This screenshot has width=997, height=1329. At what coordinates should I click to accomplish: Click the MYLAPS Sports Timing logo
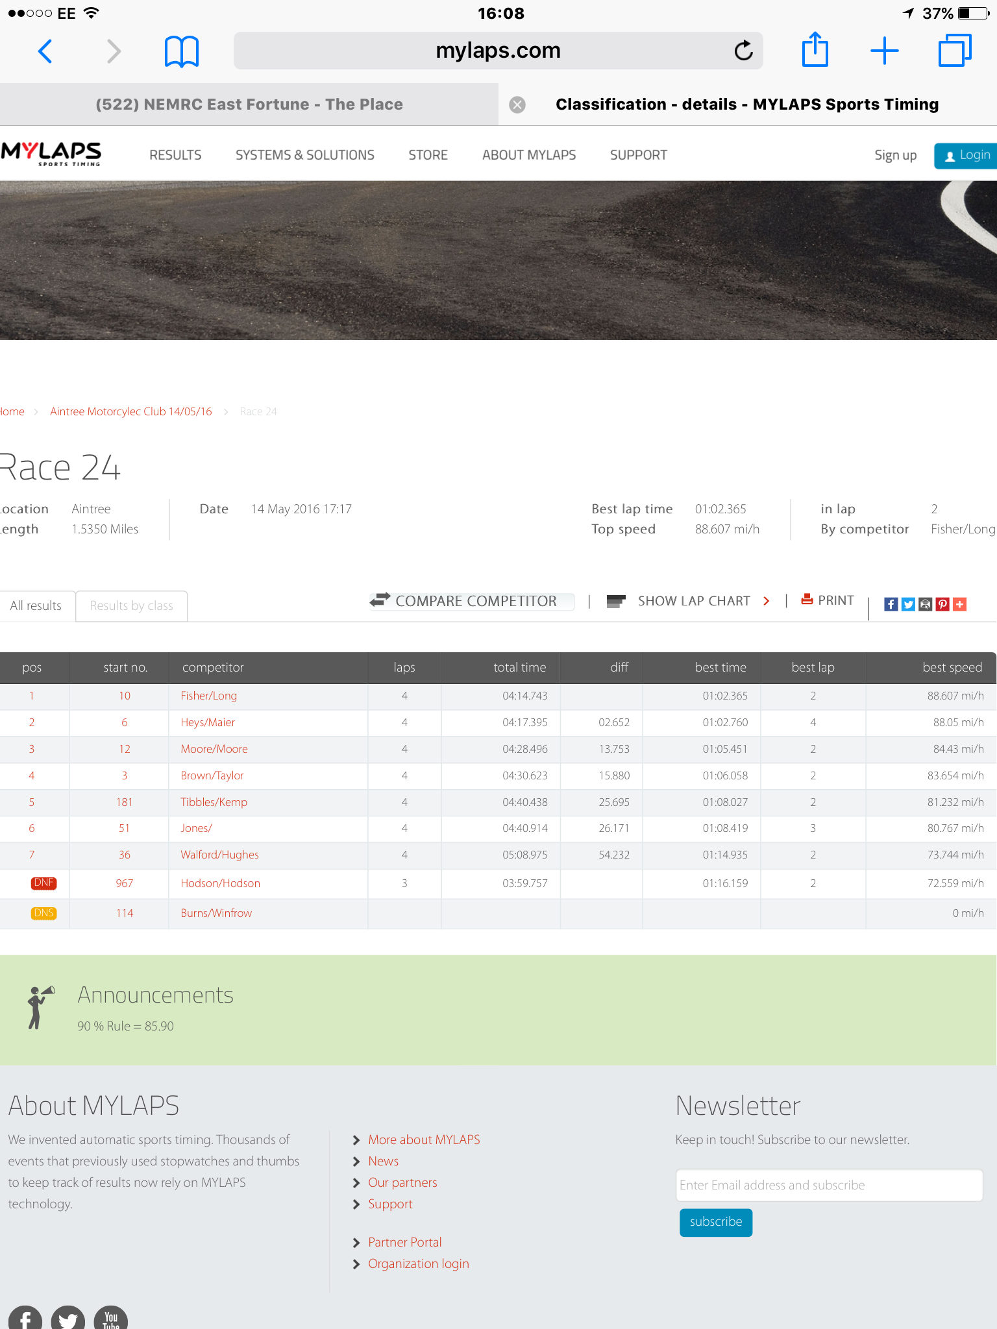tap(51, 154)
